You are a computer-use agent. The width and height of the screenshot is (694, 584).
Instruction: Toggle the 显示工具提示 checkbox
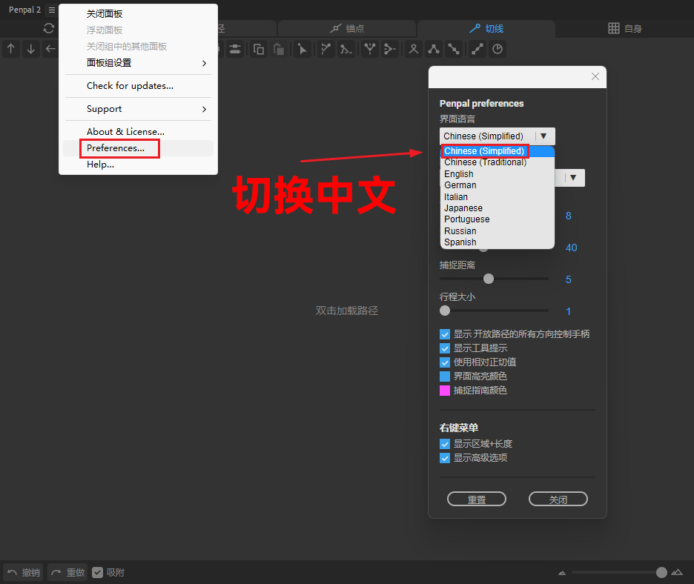pyautogui.click(x=445, y=348)
